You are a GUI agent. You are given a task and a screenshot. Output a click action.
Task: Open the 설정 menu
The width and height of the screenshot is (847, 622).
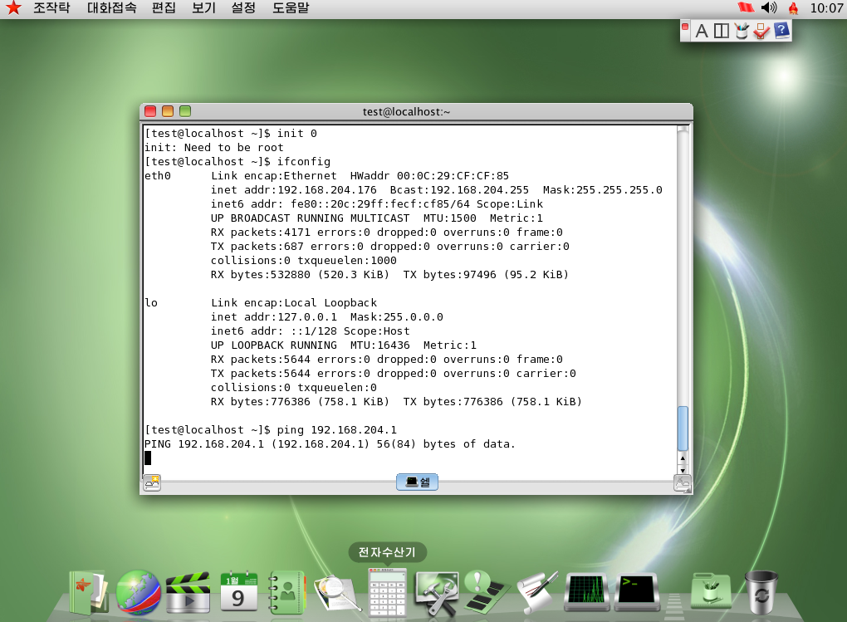pos(243,8)
